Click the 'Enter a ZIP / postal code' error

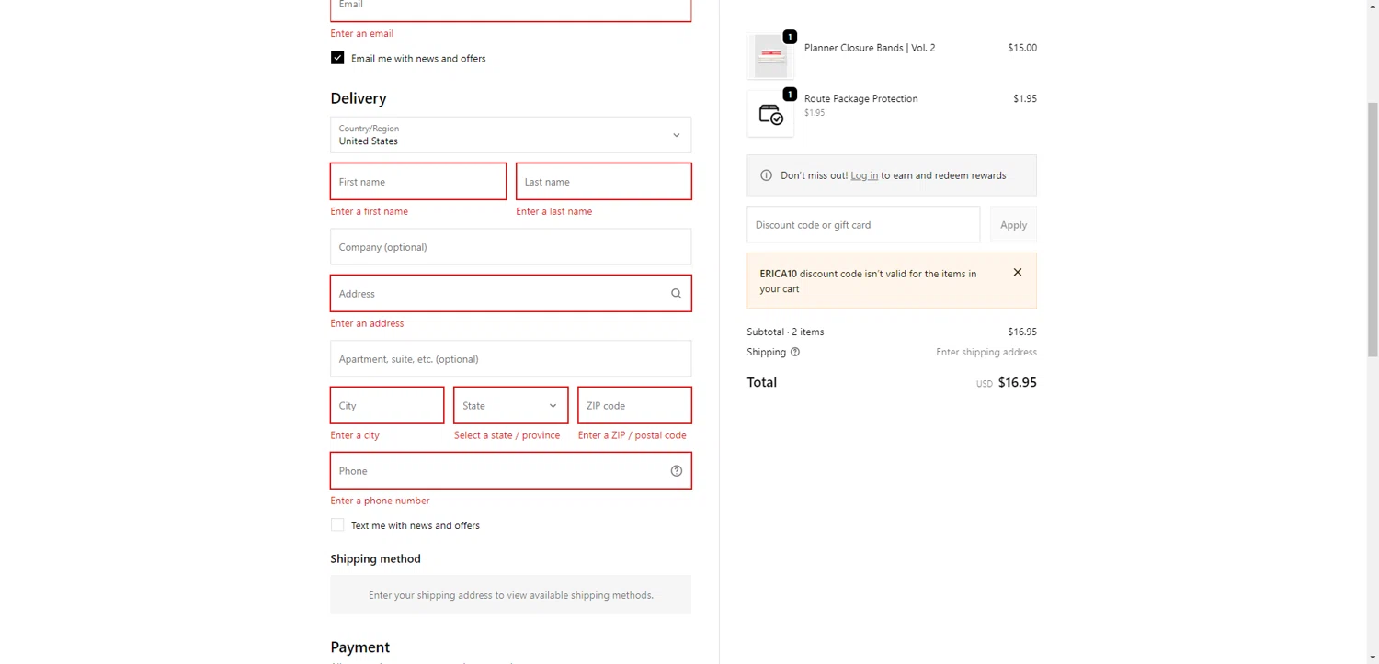(x=633, y=435)
